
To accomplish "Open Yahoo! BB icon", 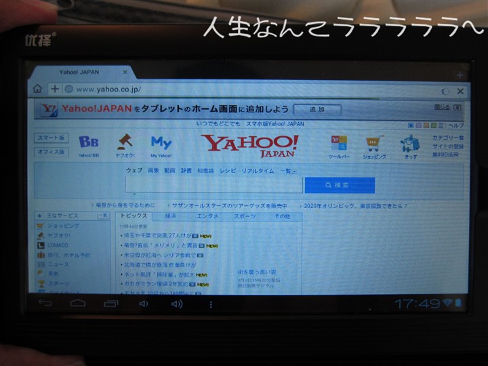I will 89,146.
